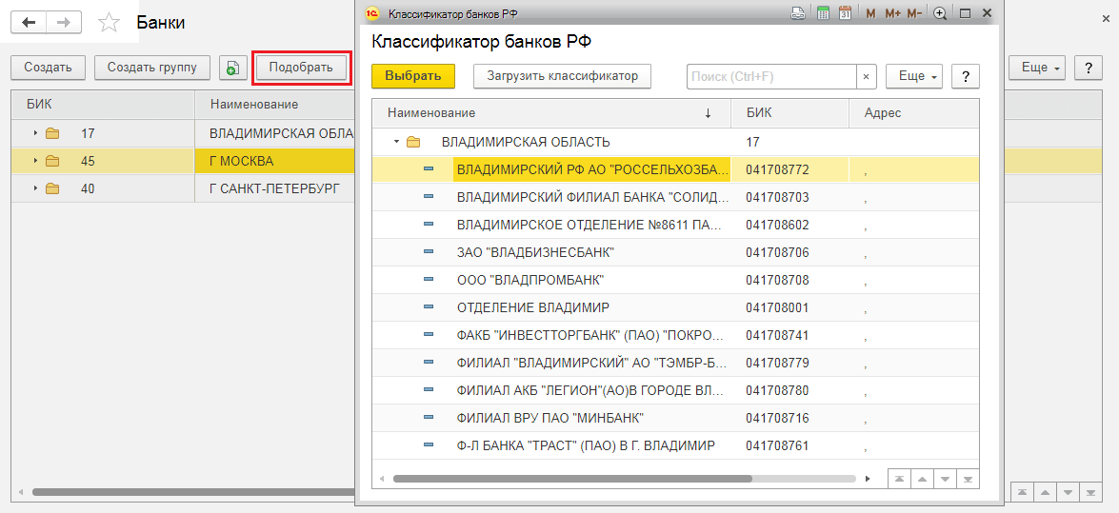The height and width of the screenshot is (513, 1119).
Task: Select ВЛАДИМИРСКИЙ ФИЛИАЛ БАНКА "СОЛИД..." row
Action: [675, 197]
